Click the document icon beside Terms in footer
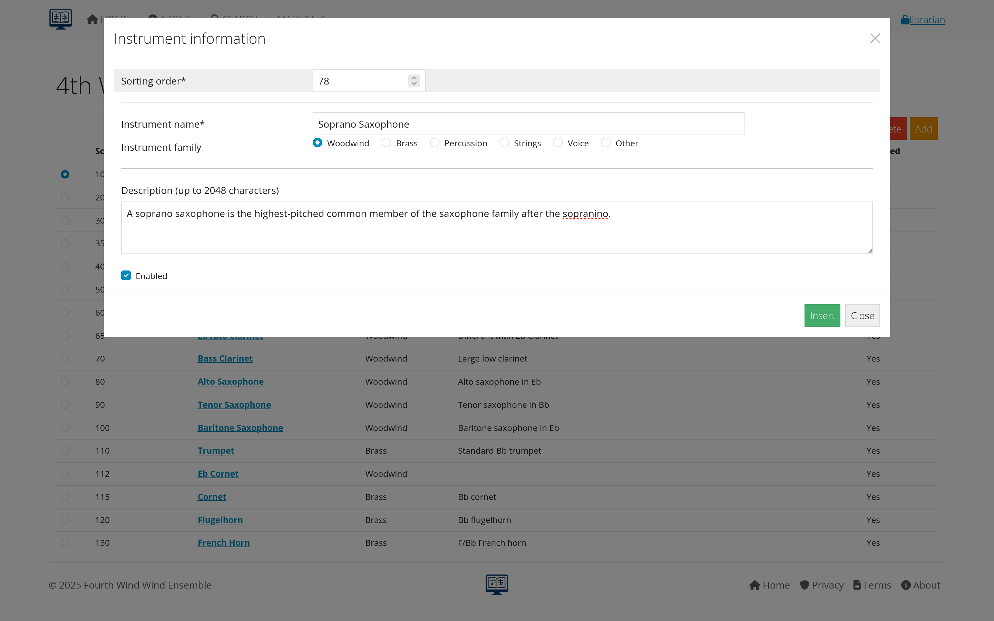This screenshot has width=994, height=621. (857, 585)
